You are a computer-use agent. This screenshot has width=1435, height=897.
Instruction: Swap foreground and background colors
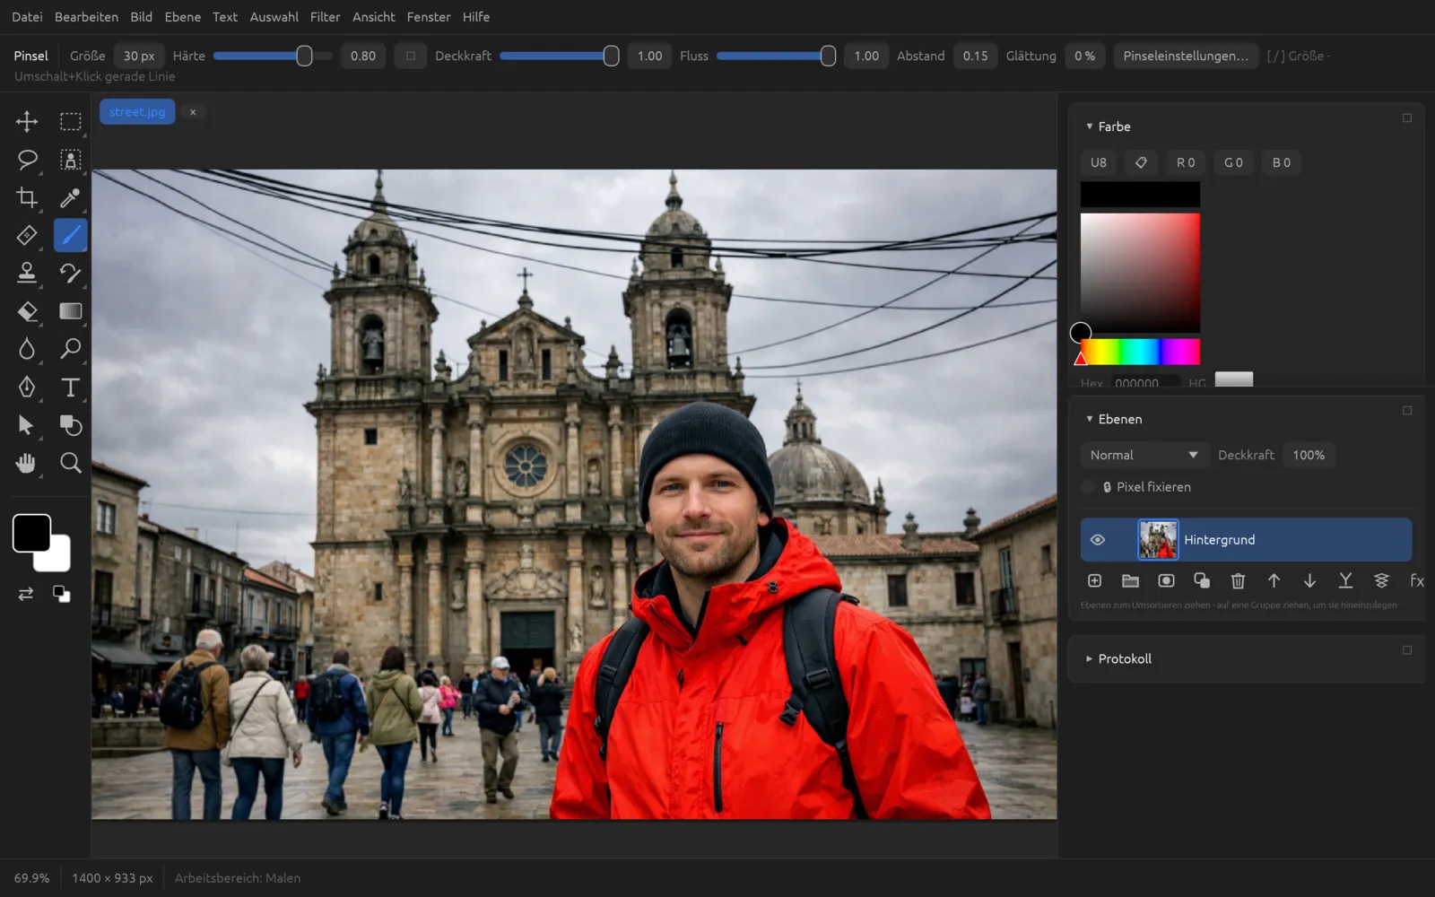click(26, 594)
